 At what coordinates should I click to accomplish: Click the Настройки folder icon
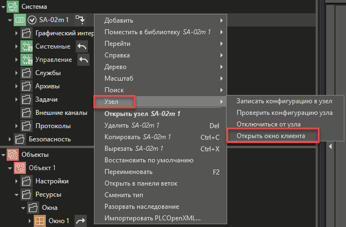27,181
